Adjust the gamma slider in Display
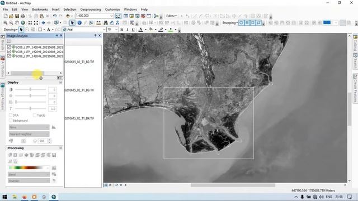This screenshot has height=201, width=358. pyautogui.click(x=30, y=108)
